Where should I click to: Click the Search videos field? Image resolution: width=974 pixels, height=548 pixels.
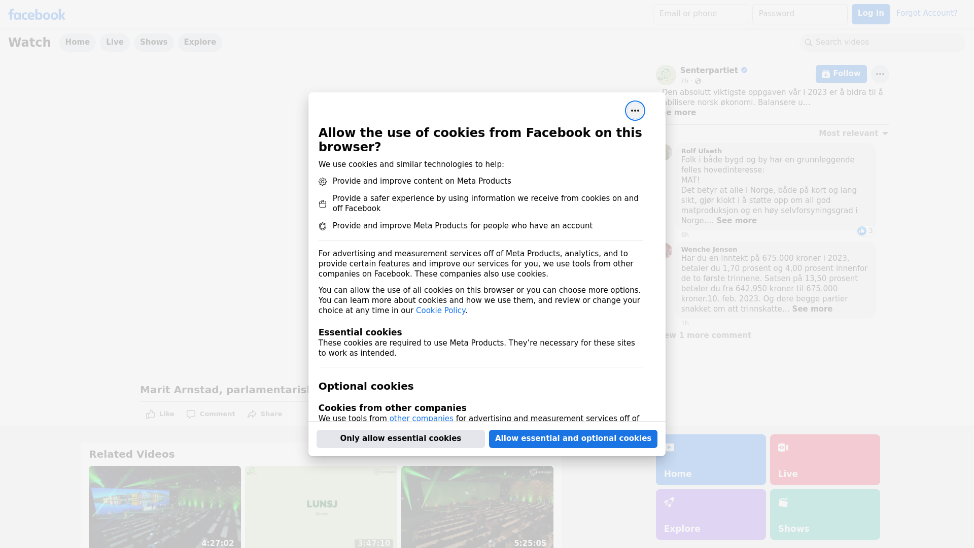883,43
